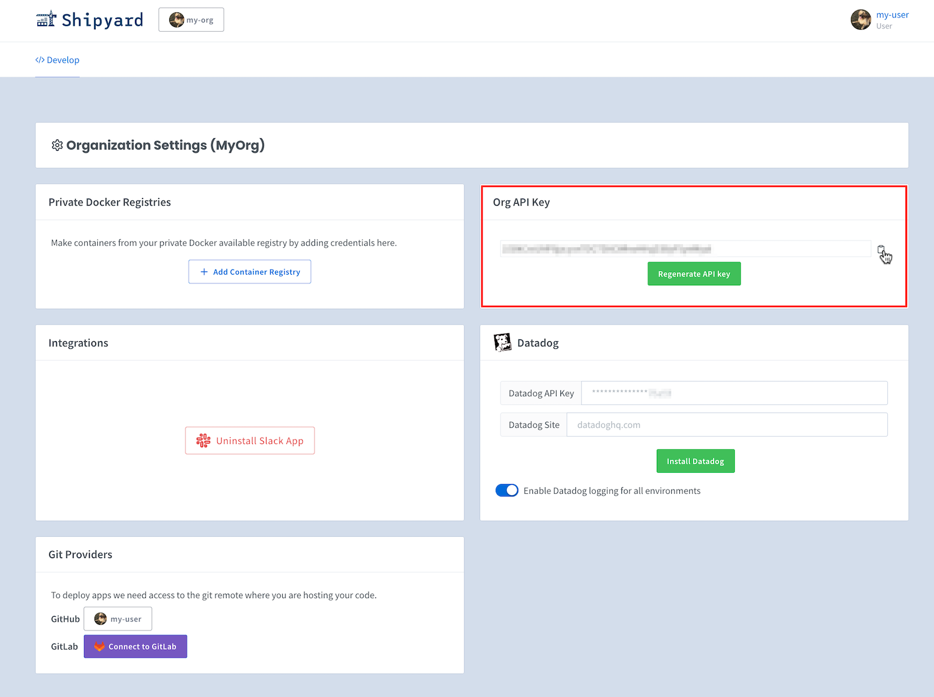
Task: Click the Slack icon inside Uninstall button
Action: coord(202,440)
